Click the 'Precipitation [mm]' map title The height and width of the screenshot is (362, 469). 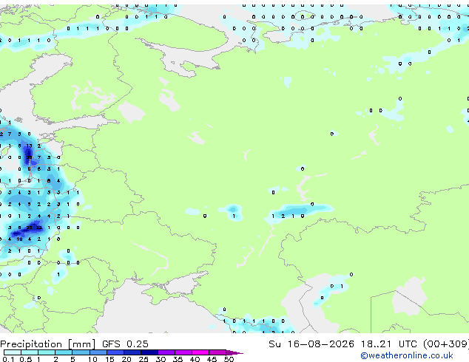(48, 344)
